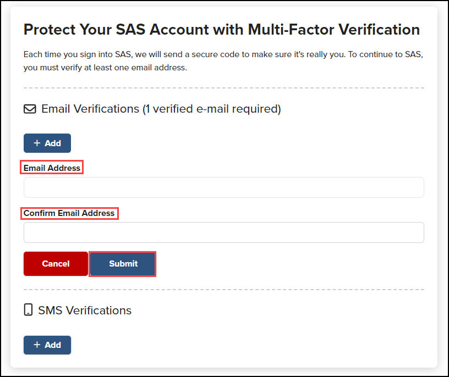
Task: Click the red Cancel button
Action: 56,264
